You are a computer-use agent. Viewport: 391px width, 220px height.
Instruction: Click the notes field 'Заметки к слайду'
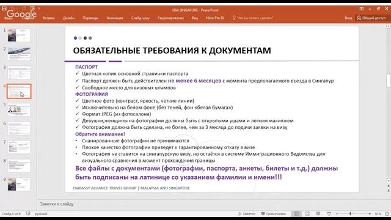[57, 204]
